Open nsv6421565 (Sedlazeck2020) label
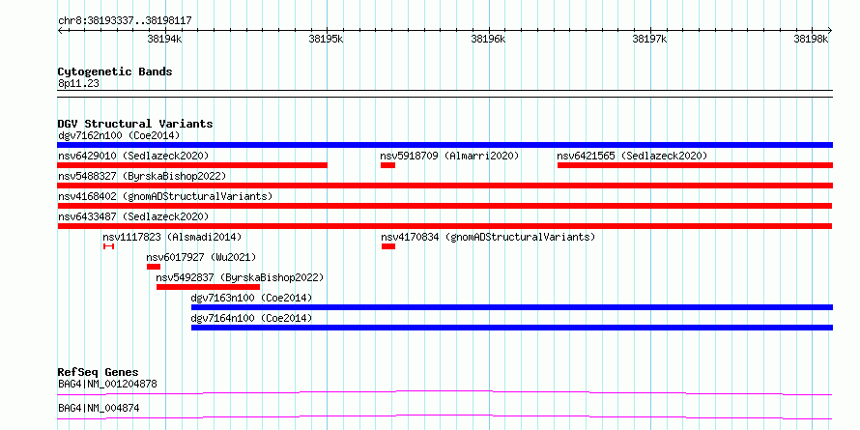The width and height of the screenshot is (860, 430). [632, 156]
